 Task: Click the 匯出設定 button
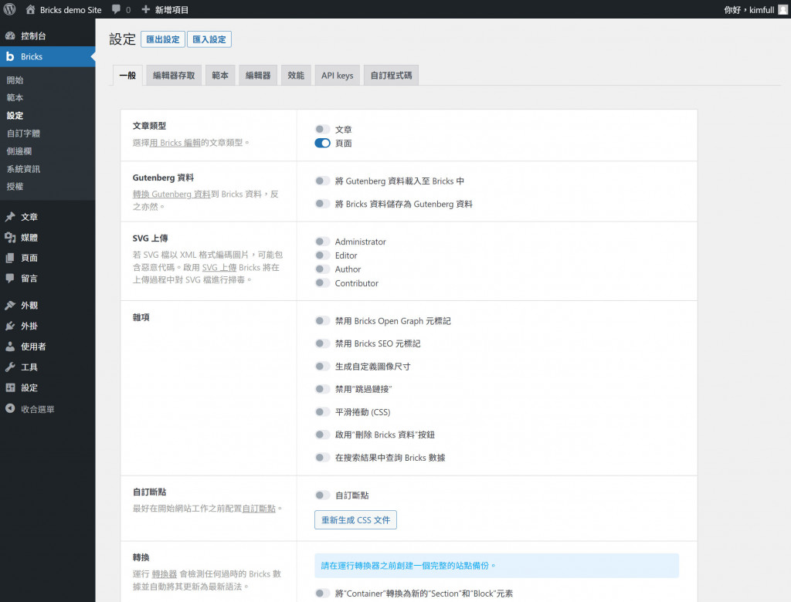coord(163,39)
